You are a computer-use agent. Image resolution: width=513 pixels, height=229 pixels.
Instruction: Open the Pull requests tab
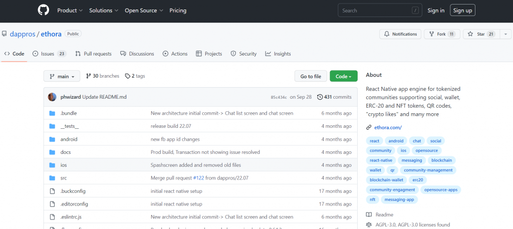click(93, 54)
